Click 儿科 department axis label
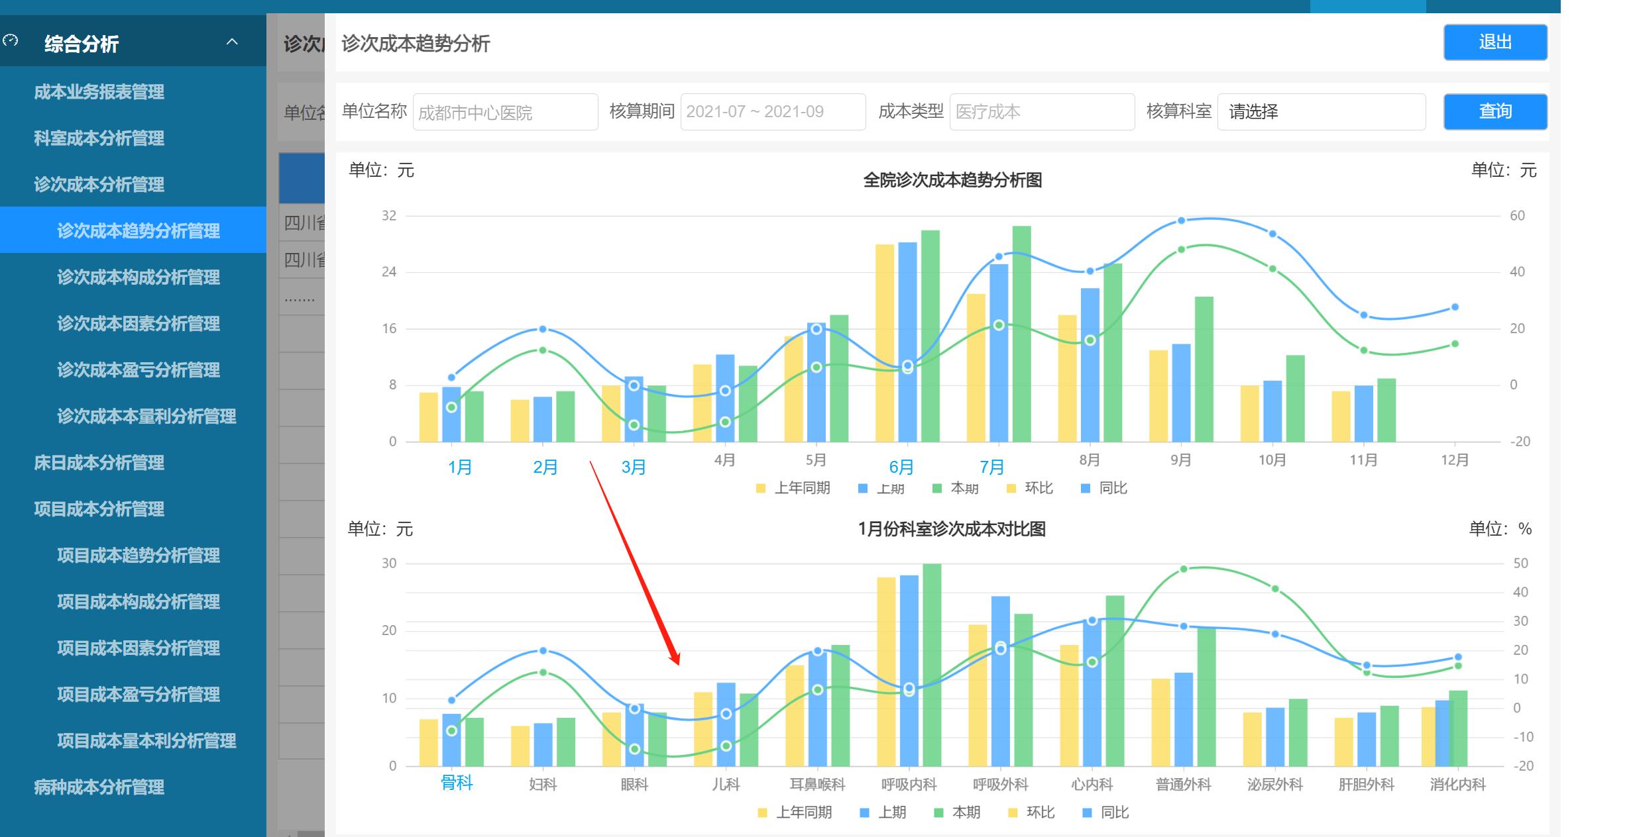This screenshot has height=837, width=1633. pyautogui.click(x=726, y=785)
